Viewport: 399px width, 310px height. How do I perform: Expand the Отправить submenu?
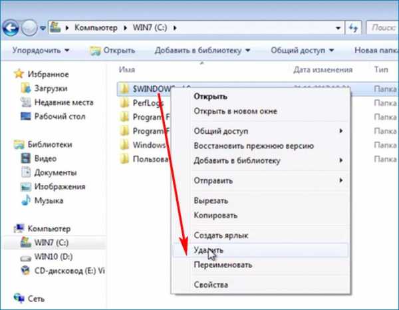tap(260, 180)
